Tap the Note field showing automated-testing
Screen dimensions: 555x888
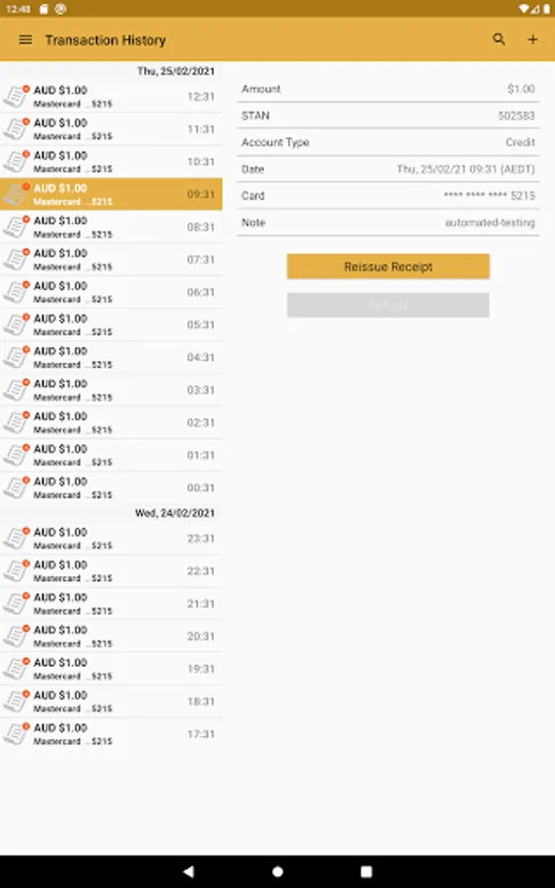(388, 223)
